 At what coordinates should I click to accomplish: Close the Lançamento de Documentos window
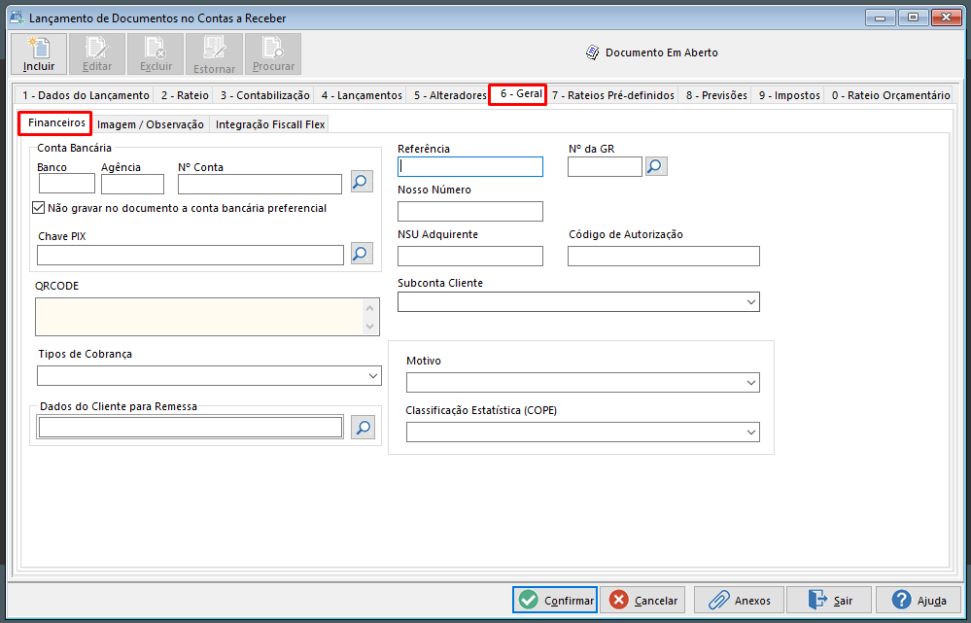(947, 17)
